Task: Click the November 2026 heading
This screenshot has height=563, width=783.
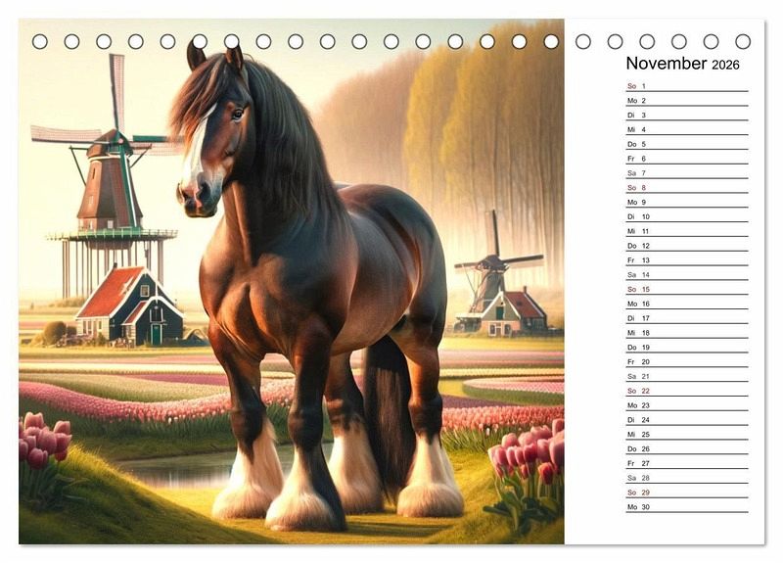Action: (682, 64)
